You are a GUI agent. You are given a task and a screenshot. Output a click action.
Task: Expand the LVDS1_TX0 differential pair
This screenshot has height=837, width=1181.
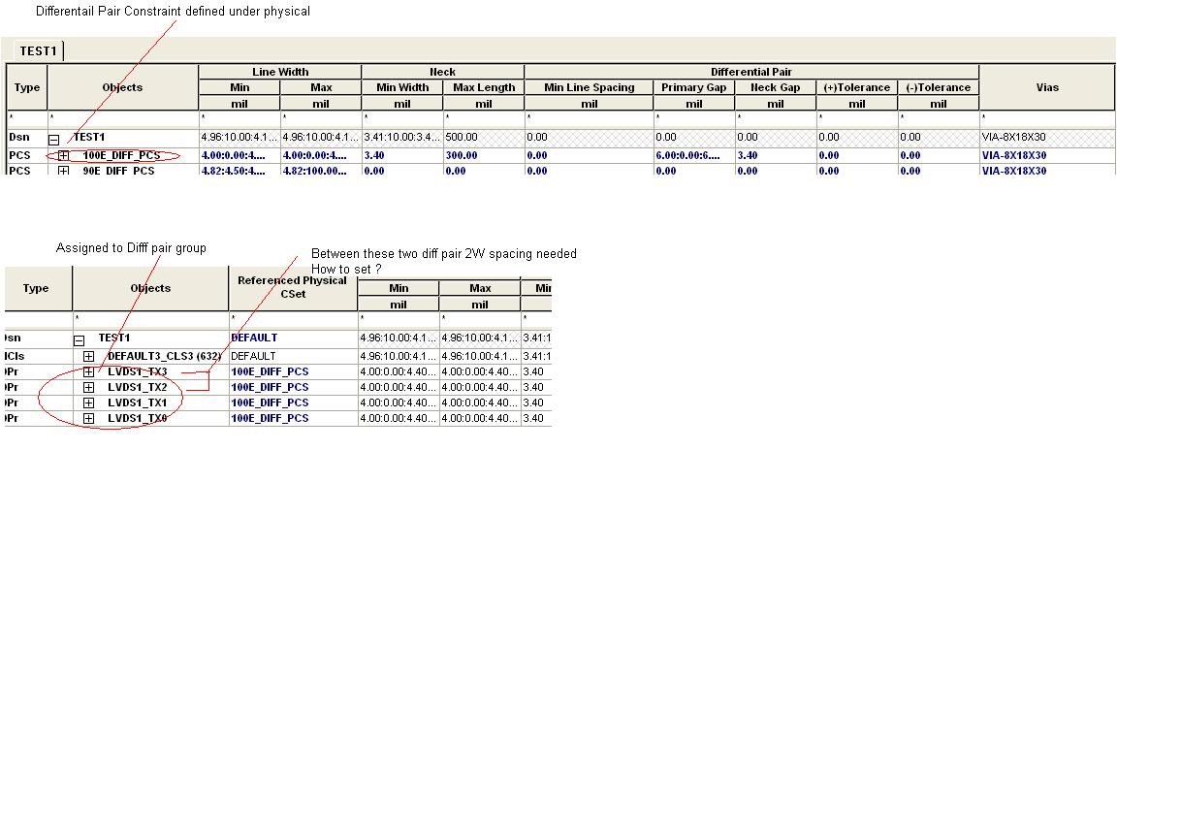[89, 418]
